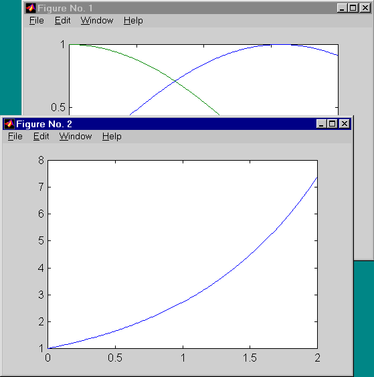Minimize the Figure No. 2 window

coord(321,124)
